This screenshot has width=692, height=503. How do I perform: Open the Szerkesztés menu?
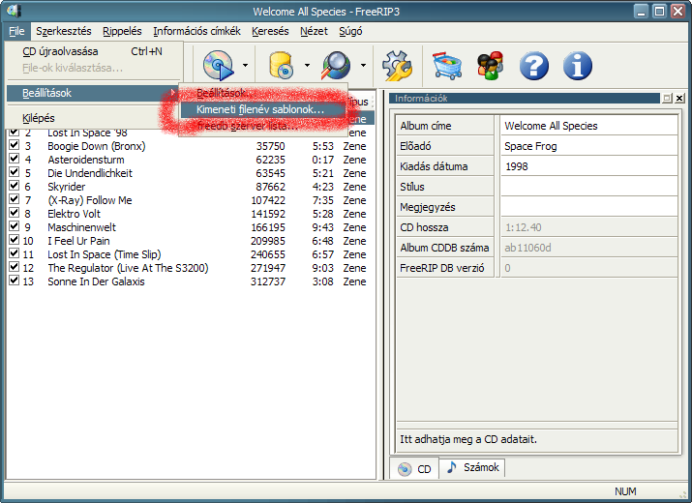tap(64, 31)
